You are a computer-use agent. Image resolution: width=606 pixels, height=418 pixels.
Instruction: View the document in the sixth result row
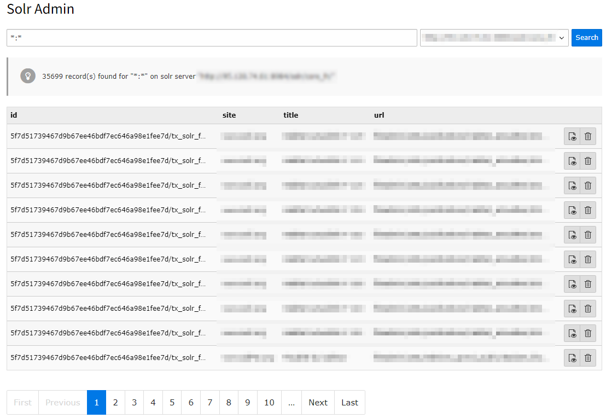click(x=572, y=259)
